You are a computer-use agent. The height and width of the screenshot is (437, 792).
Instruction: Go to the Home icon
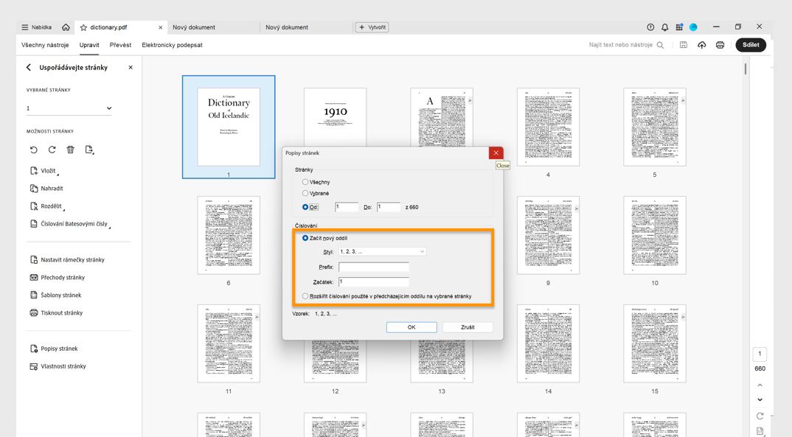click(x=66, y=27)
